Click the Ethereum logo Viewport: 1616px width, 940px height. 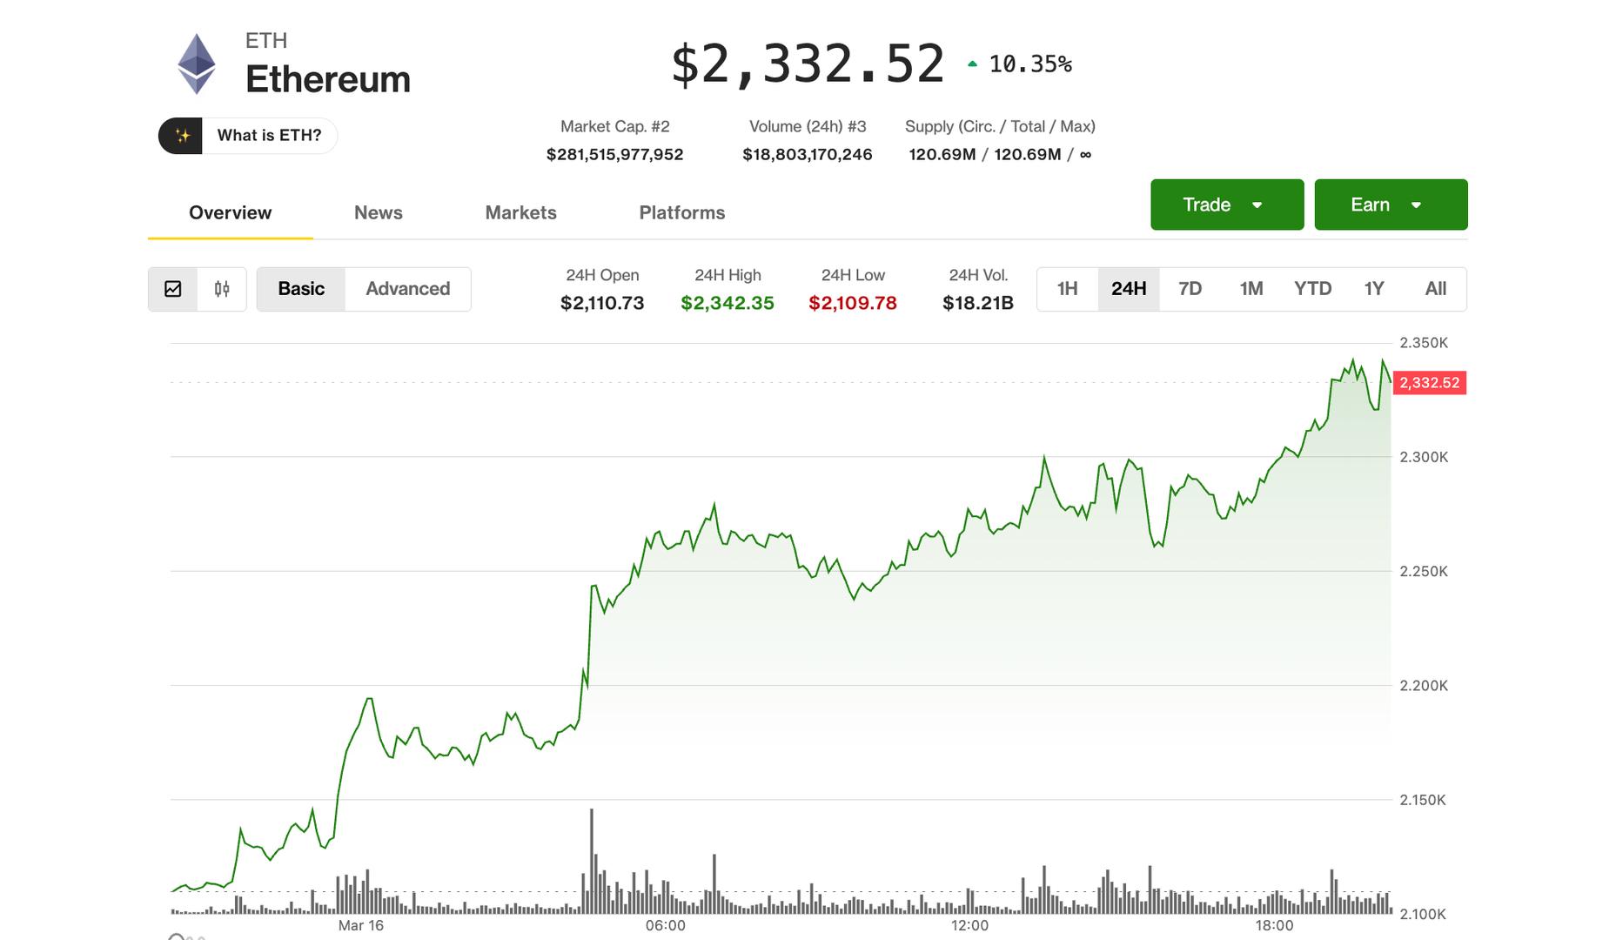tap(197, 63)
